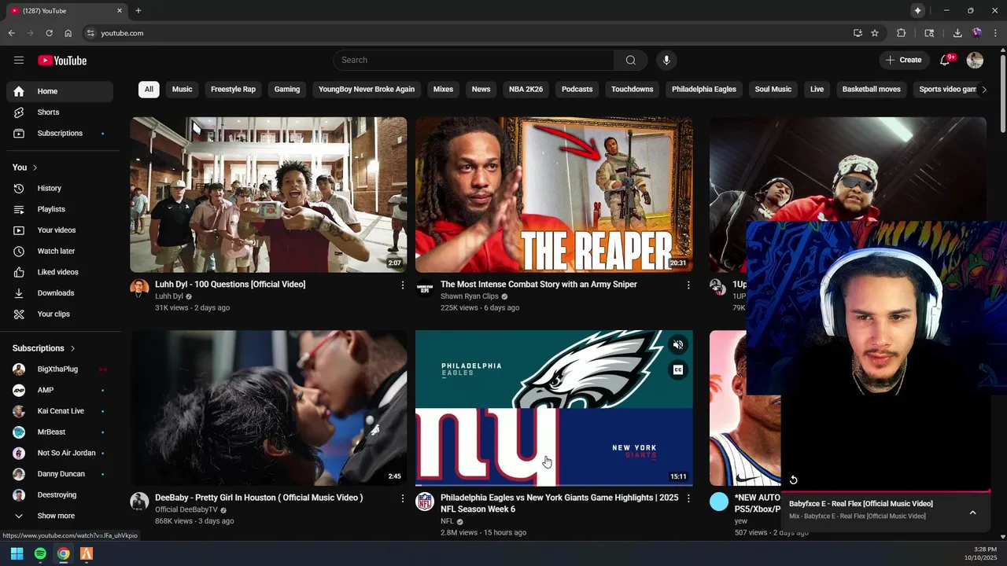The width and height of the screenshot is (1007, 566).
Task: Open more options for DeeBaby video
Action: click(x=403, y=498)
